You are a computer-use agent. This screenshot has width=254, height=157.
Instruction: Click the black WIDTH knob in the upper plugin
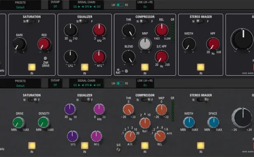click(189, 44)
